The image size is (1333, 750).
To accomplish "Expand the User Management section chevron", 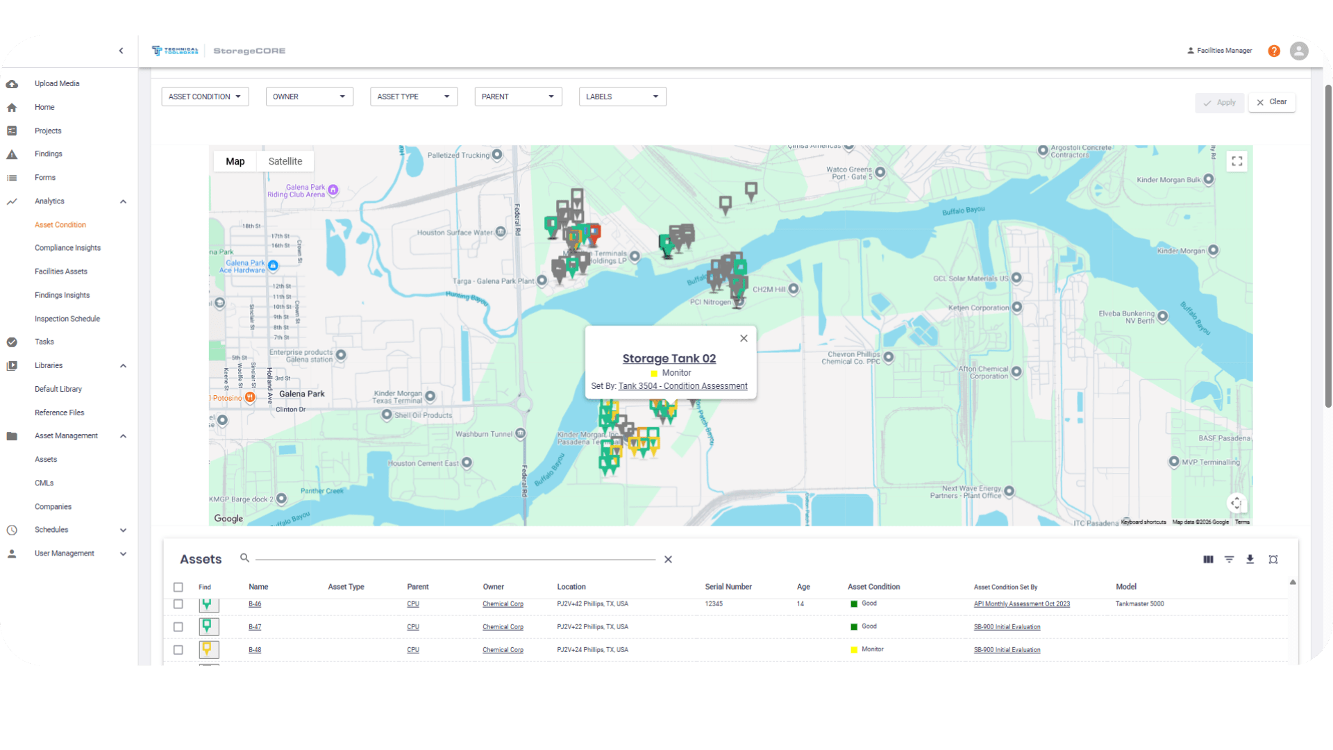I will (124, 553).
